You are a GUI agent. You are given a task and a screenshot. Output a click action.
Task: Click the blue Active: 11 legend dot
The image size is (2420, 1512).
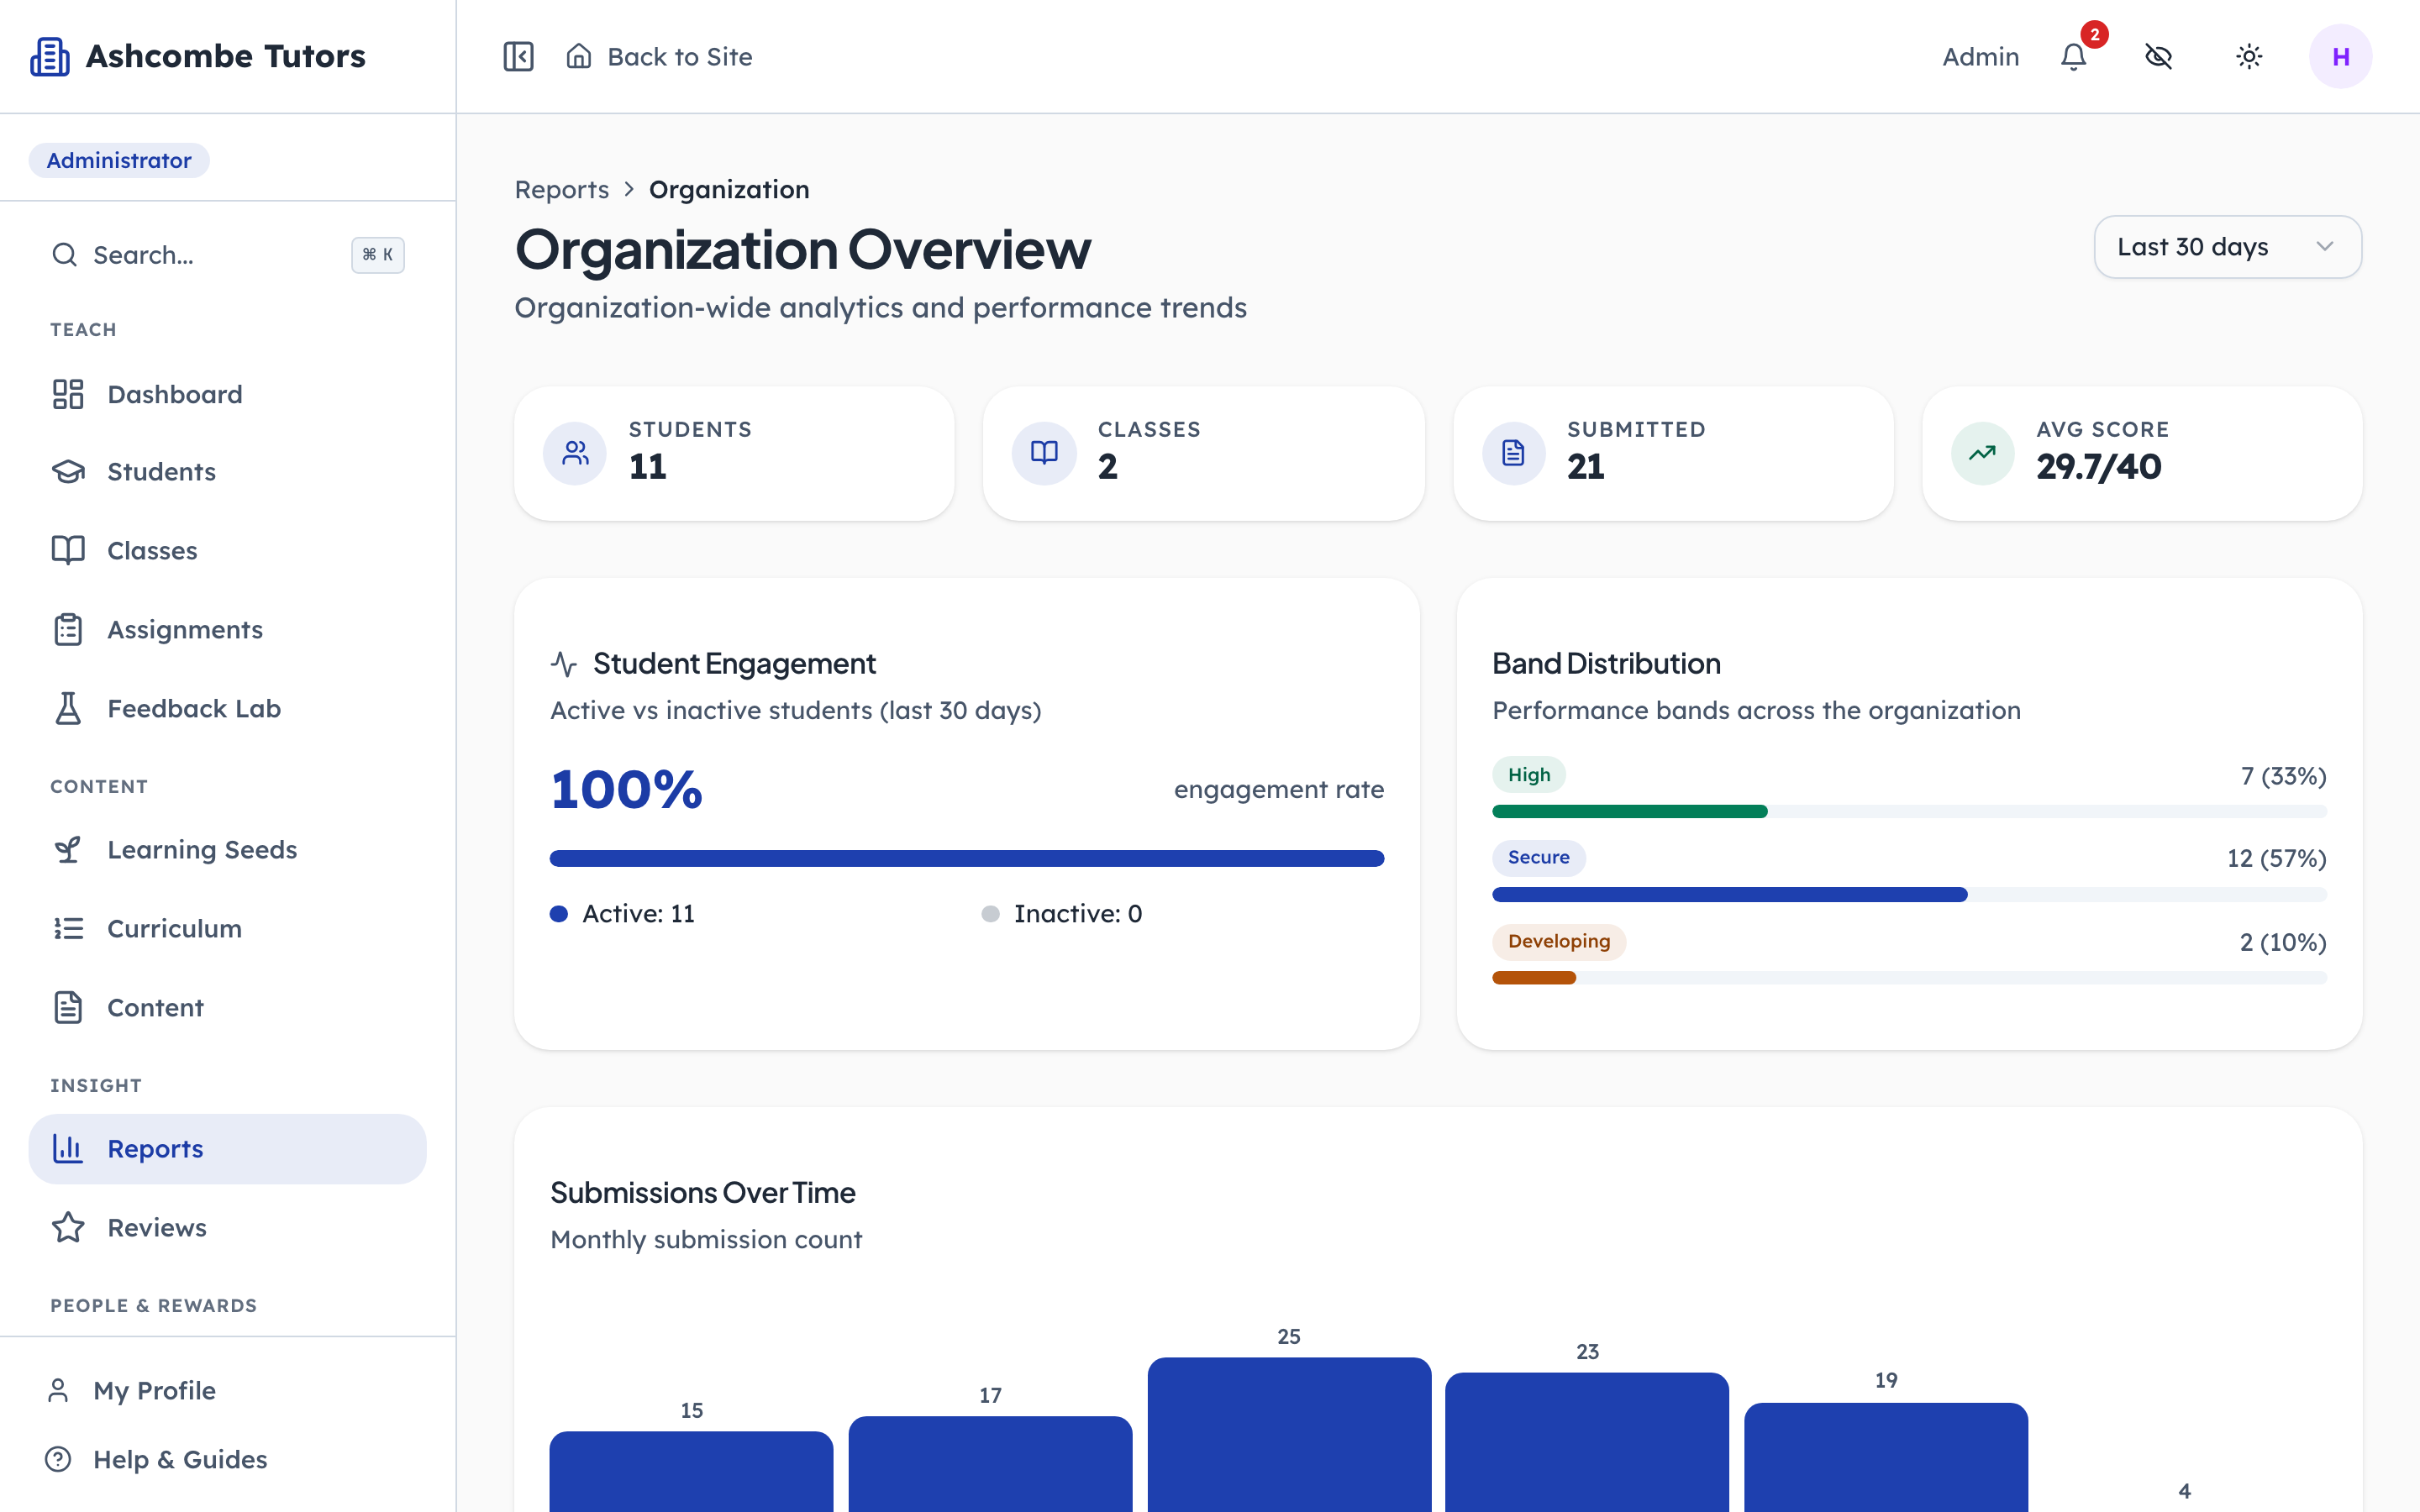pyautogui.click(x=559, y=913)
